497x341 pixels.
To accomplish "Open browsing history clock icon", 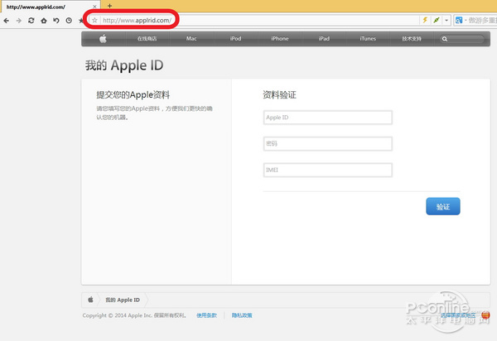I will 69,21.
